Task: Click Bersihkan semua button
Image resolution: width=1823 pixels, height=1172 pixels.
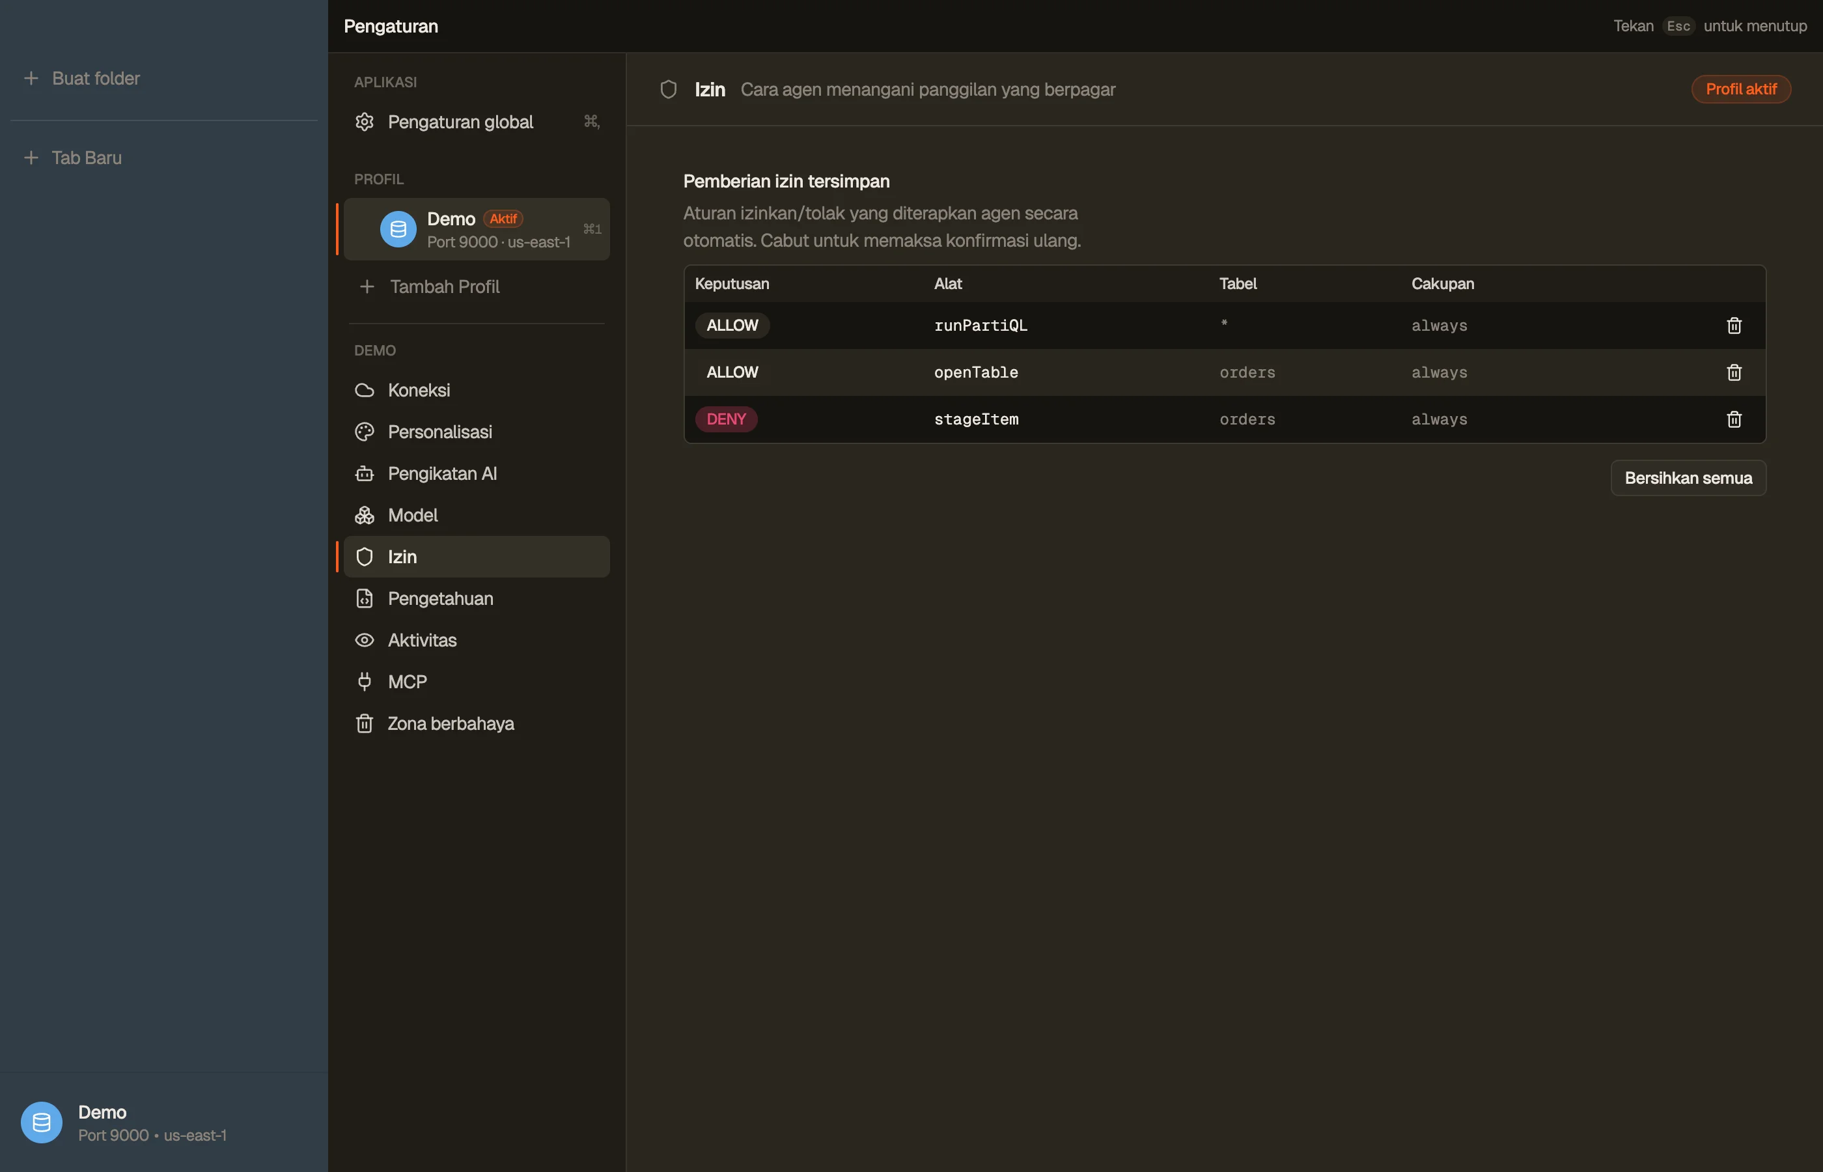Action: click(x=1688, y=478)
